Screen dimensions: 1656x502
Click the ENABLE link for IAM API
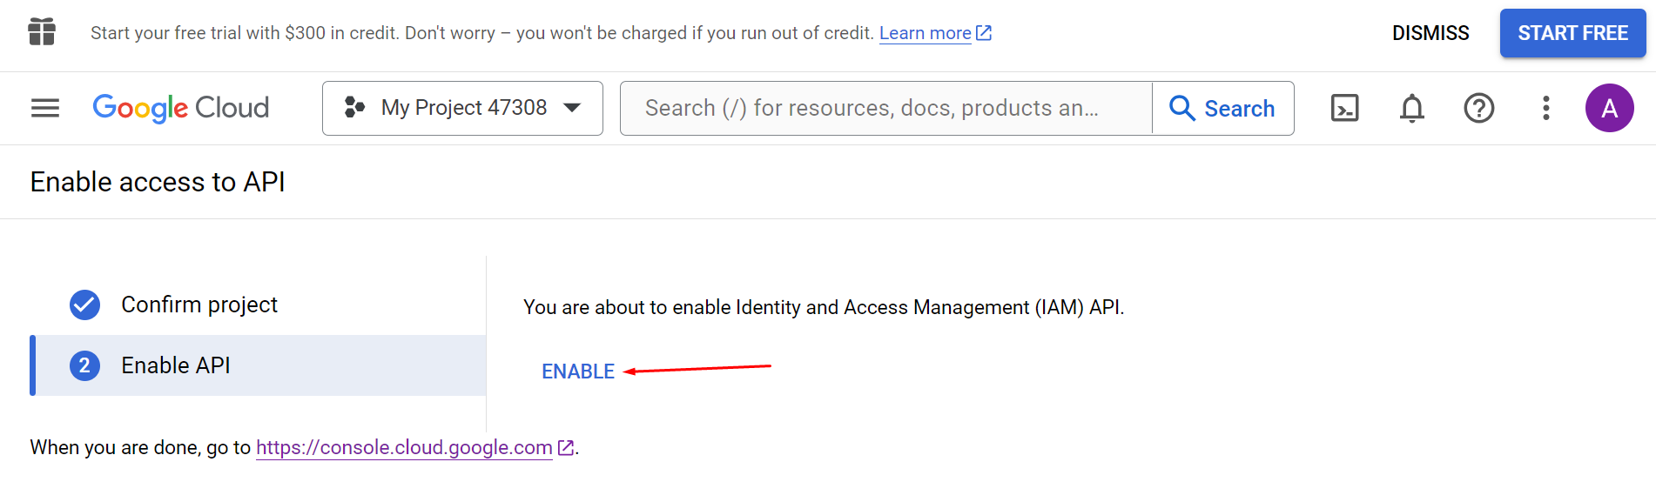(577, 371)
